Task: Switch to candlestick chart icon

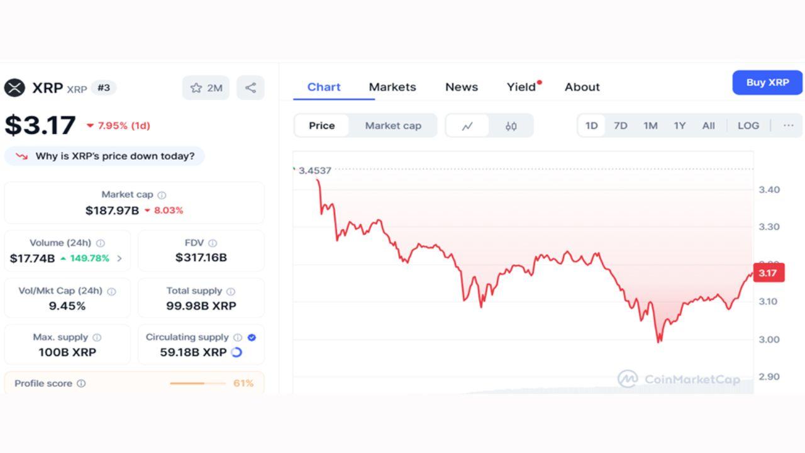Action: (511, 126)
